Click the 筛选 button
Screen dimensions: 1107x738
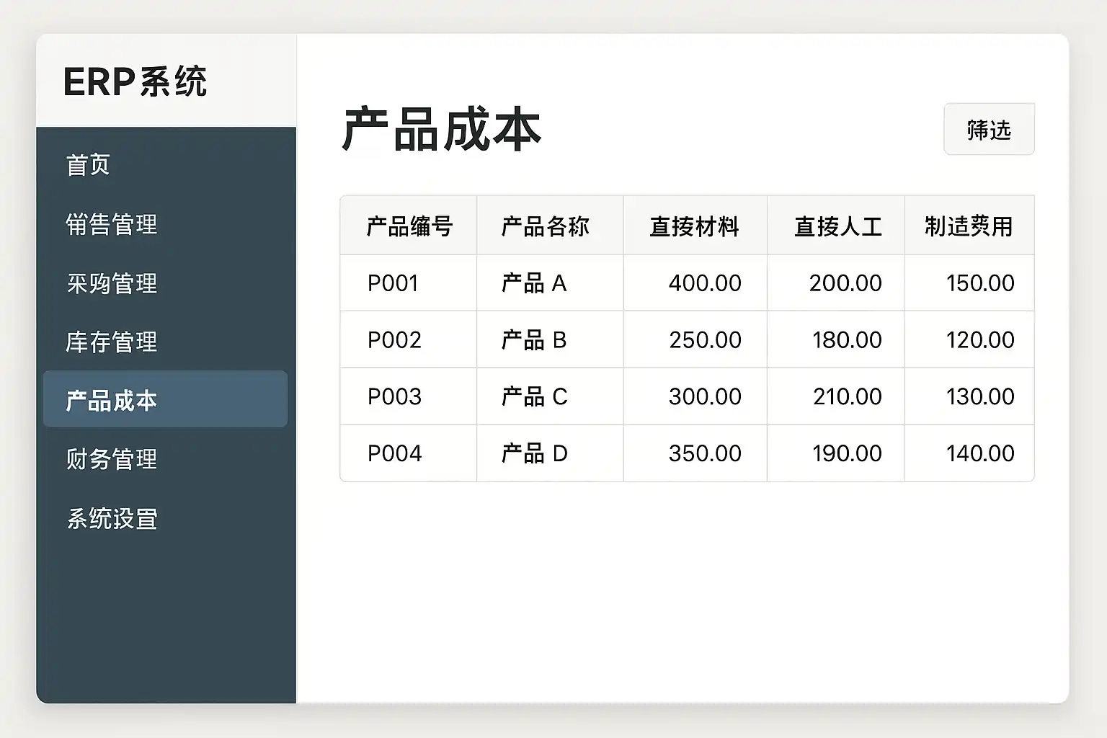(x=988, y=130)
